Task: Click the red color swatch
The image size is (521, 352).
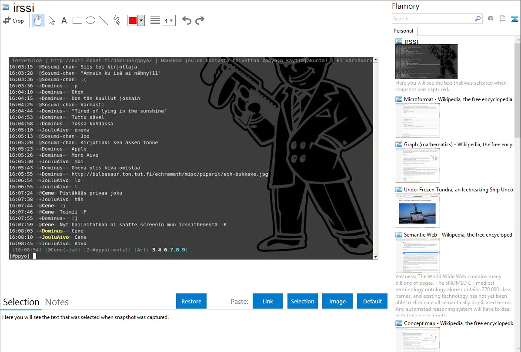Action: point(133,20)
